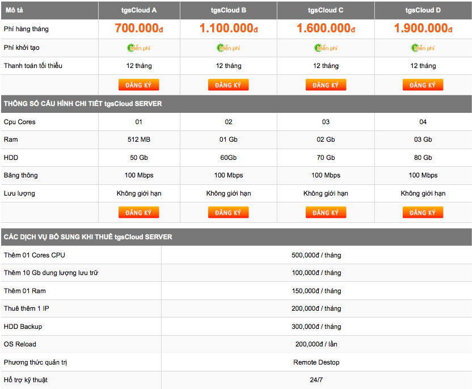Screen dimensions: 473x389
Task: Click the 700.000đ monthly price
Action: [x=139, y=28]
